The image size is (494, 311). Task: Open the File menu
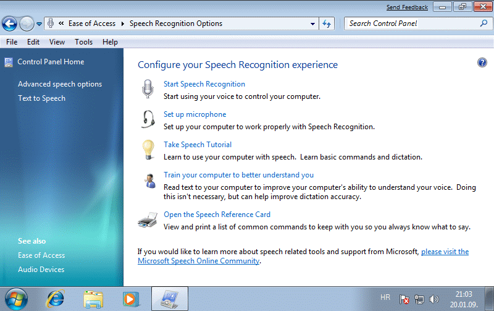(x=12, y=42)
